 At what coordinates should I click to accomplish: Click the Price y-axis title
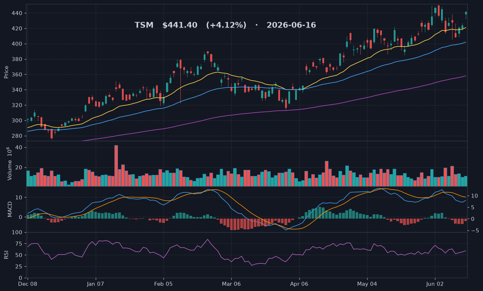click(x=6, y=72)
